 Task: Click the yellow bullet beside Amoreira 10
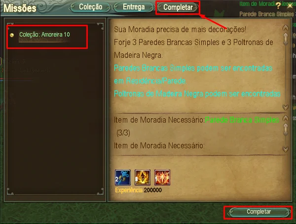(12, 35)
